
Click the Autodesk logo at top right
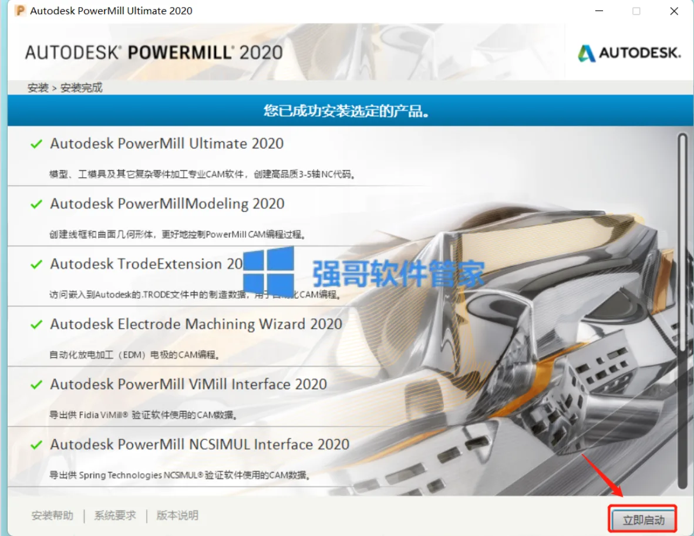628,53
